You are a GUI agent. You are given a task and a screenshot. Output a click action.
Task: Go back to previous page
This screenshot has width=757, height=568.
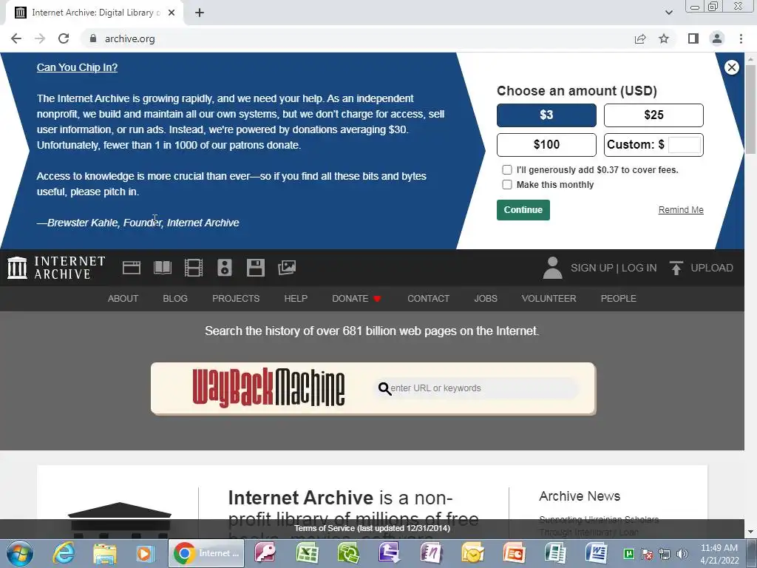[x=16, y=38]
